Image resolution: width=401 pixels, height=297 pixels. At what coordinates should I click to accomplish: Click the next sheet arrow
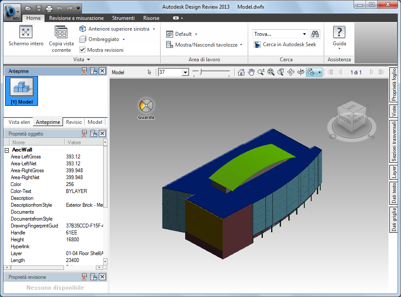(x=372, y=72)
